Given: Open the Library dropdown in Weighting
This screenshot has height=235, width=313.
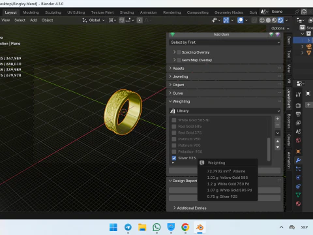Looking at the screenshot, I should [x=225, y=111].
